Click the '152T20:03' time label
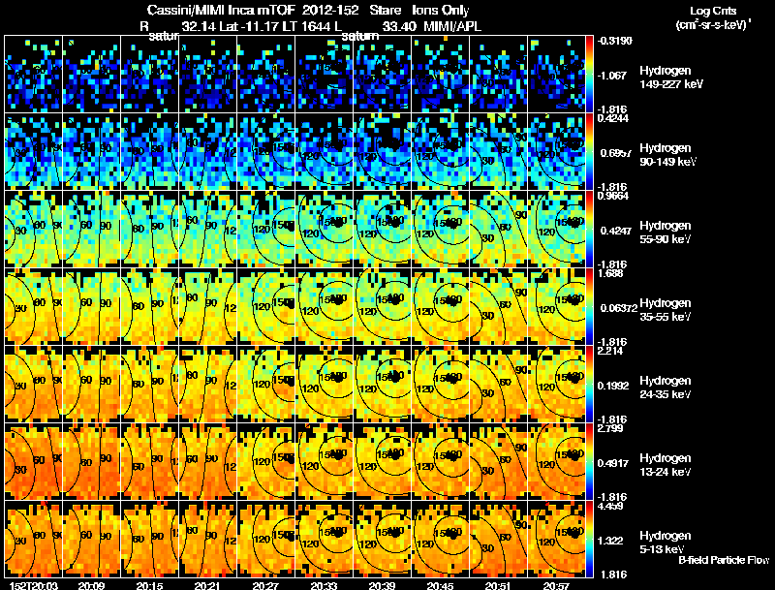This screenshot has height=590, width=775. point(34,585)
